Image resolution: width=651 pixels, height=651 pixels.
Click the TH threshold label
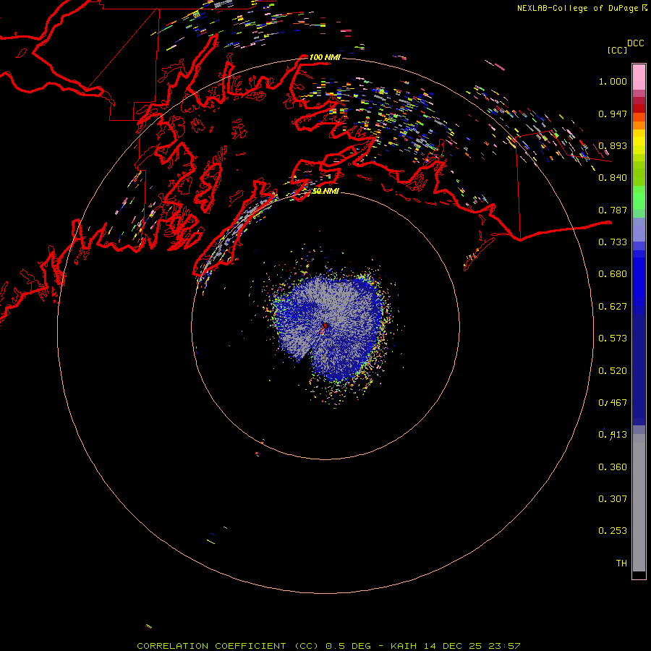621,563
